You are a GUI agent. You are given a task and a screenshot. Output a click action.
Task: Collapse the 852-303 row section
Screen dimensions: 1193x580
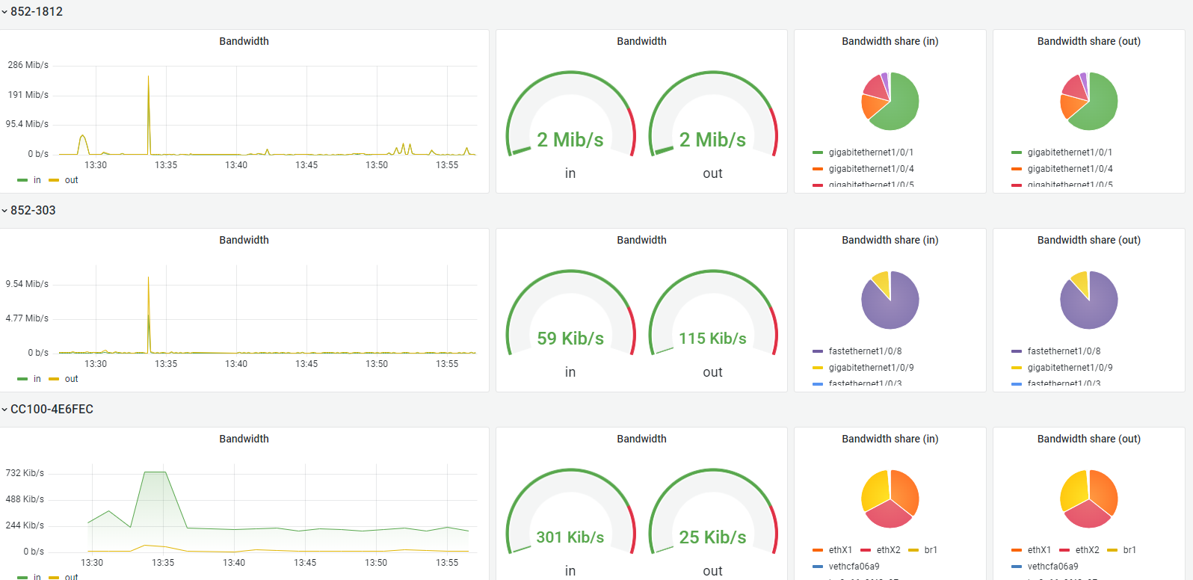pos(28,211)
